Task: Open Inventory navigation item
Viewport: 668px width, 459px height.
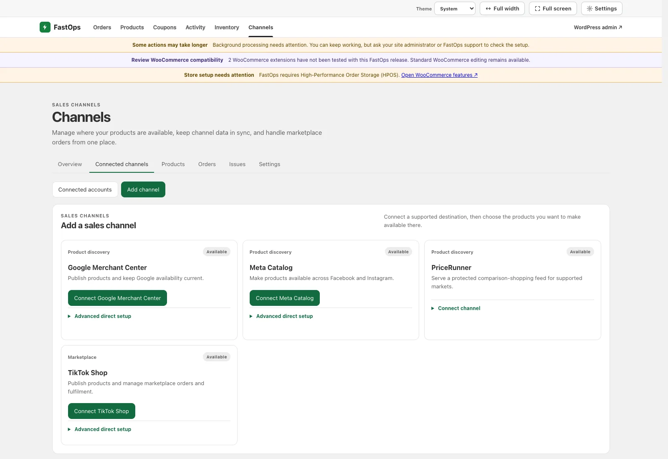Action: coord(227,28)
